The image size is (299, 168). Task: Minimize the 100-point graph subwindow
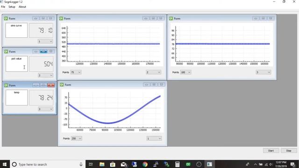(x=256, y=18)
